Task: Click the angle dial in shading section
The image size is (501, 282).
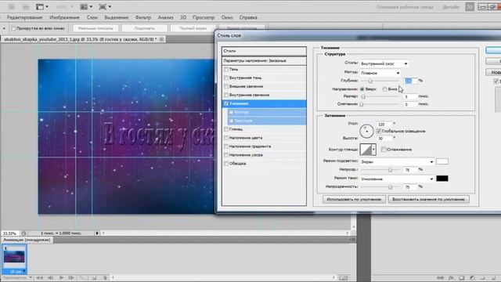Action: [366, 131]
